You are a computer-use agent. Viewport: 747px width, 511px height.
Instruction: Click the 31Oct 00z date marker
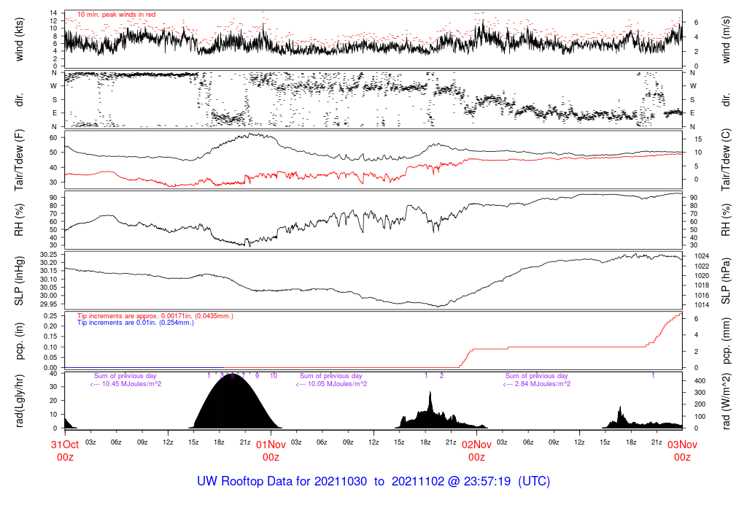[x=65, y=450]
